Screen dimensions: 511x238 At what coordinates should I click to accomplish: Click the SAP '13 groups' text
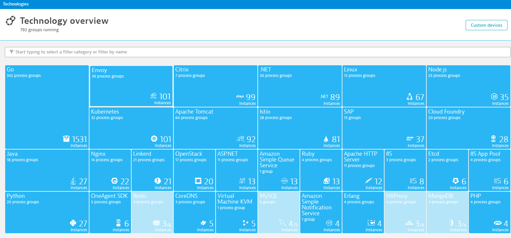point(352,118)
